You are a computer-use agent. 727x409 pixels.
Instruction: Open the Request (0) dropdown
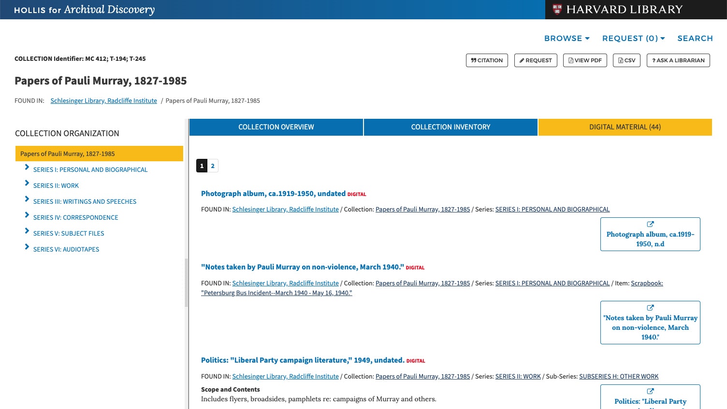point(633,38)
